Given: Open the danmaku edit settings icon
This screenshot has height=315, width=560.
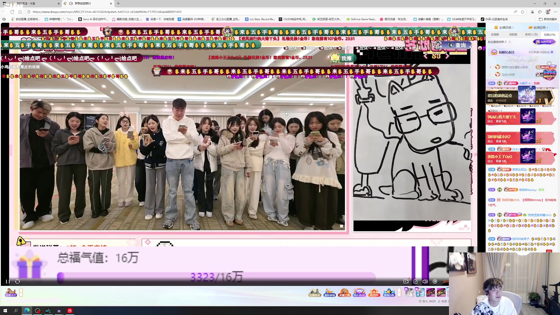Looking at the screenshot, I should click(x=416, y=281).
